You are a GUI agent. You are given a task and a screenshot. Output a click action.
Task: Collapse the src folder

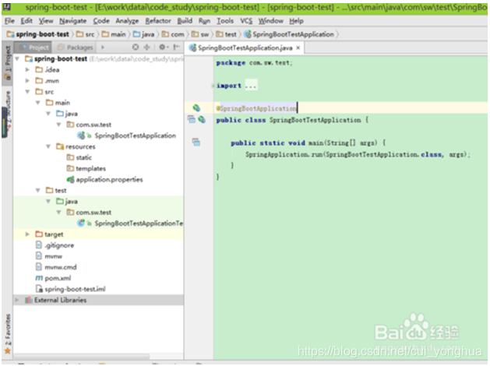click(27, 92)
